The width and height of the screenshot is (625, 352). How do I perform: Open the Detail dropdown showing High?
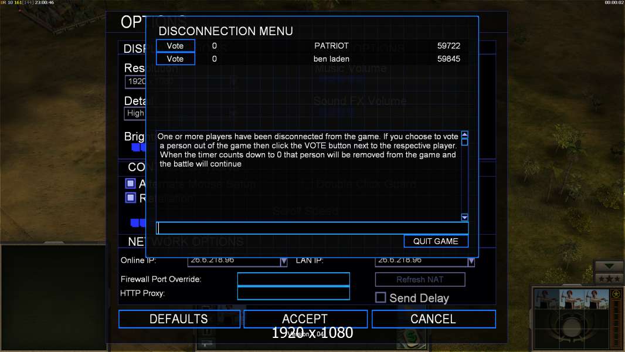135,113
